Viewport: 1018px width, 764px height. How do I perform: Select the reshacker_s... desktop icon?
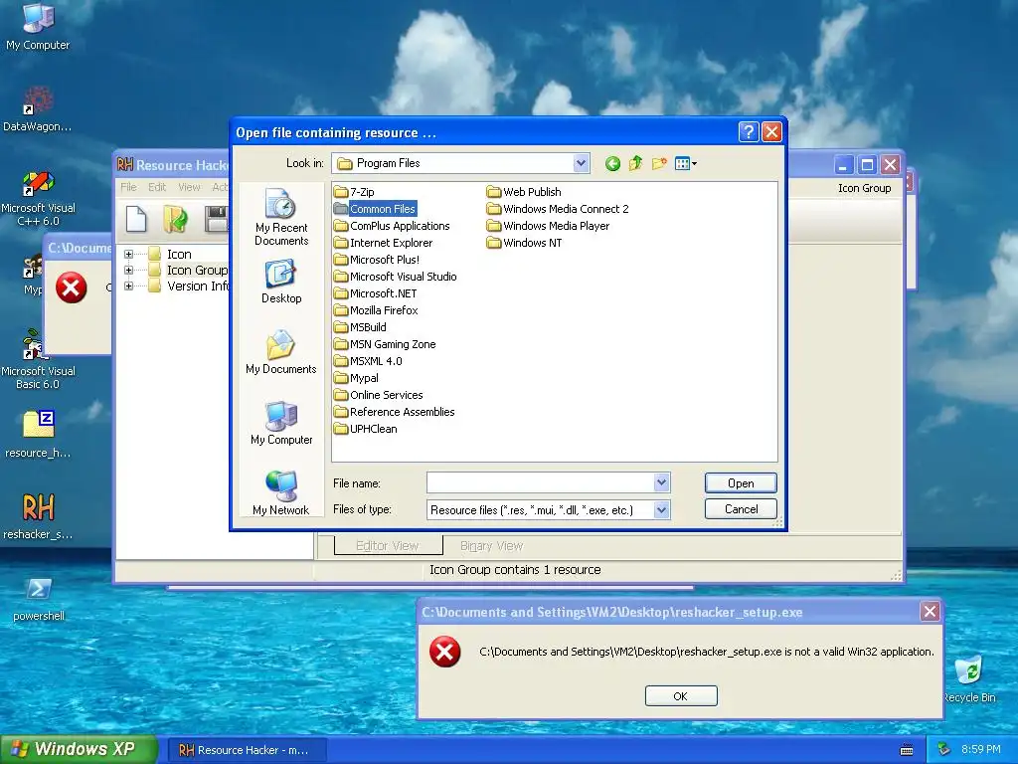38,516
